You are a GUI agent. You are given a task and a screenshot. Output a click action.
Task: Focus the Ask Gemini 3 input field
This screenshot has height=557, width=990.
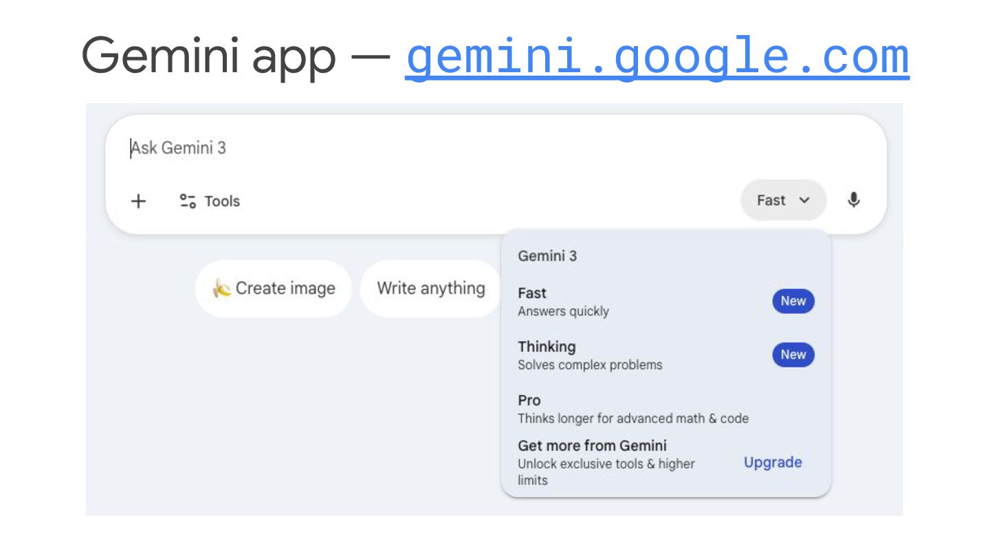click(x=495, y=148)
